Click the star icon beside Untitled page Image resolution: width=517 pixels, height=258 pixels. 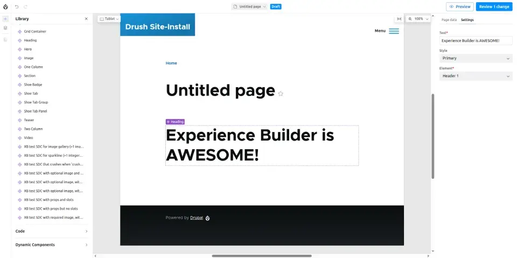pyautogui.click(x=281, y=94)
